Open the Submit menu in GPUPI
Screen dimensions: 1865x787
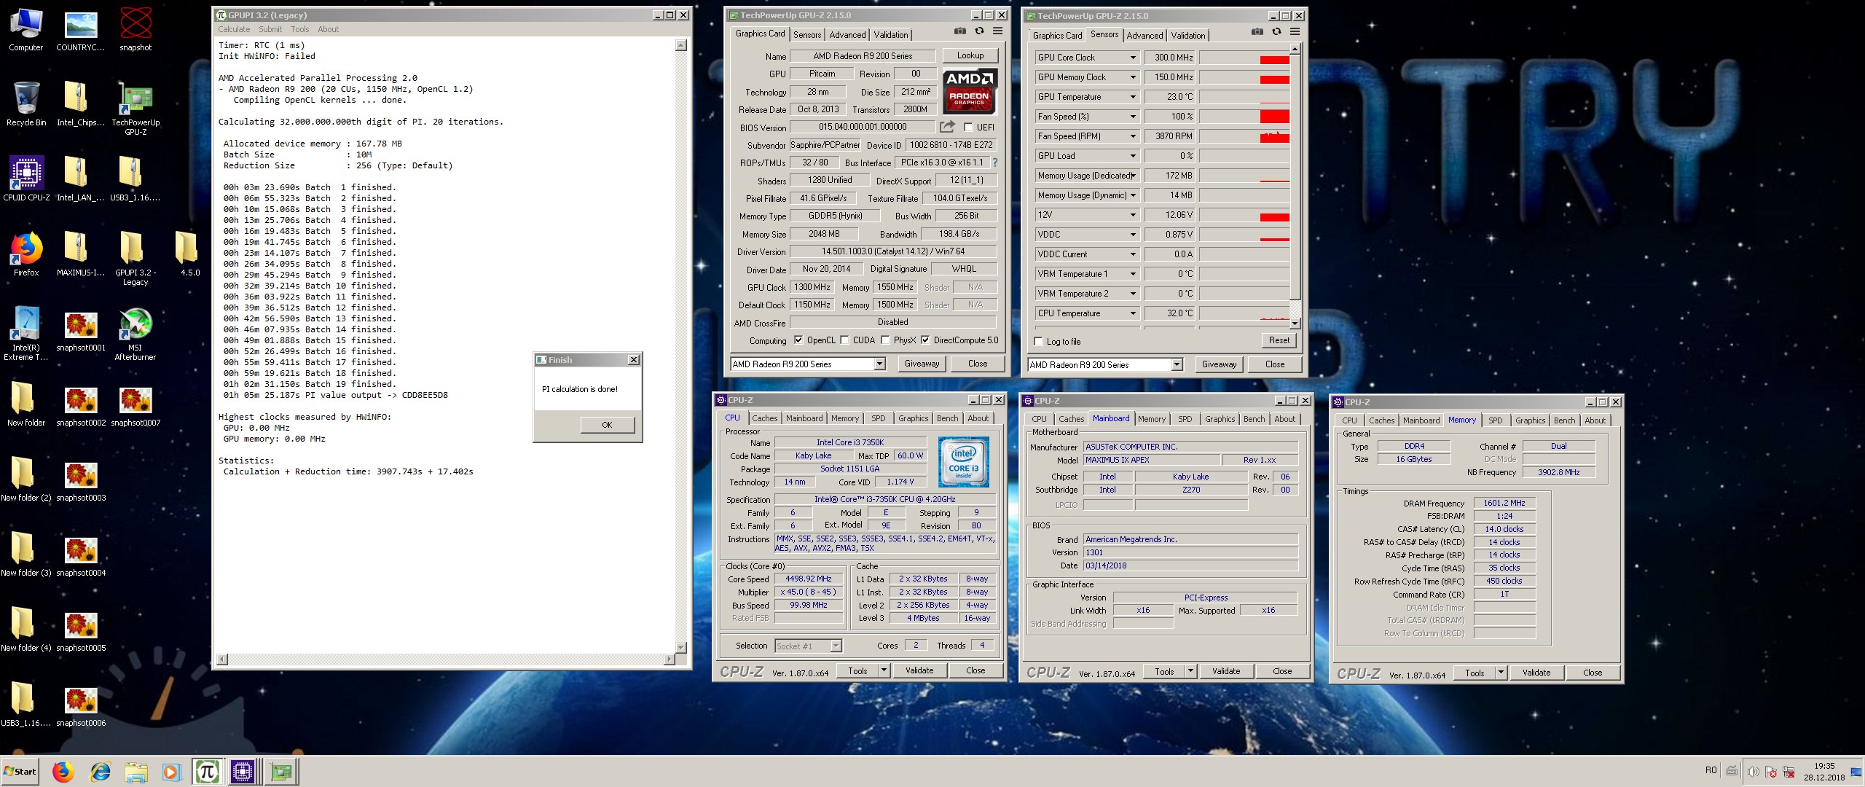click(x=270, y=29)
